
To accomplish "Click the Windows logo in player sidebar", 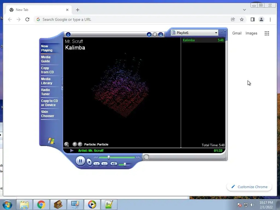I will pyautogui.click(x=51, y=141).
